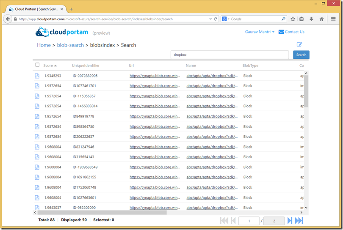Click the Selected: 0 status text
The width and height of the screenshot is (343, 230).
103,220
